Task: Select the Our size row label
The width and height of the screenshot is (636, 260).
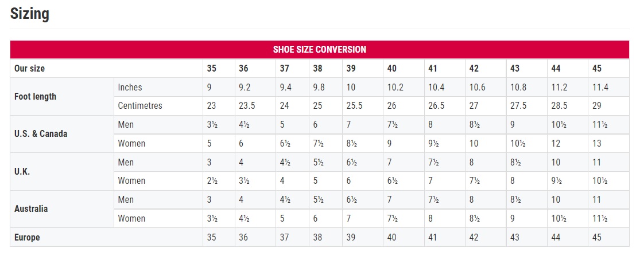Action: 30,69
